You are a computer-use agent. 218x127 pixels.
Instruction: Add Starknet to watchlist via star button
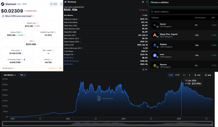click(x=54, y=4)
